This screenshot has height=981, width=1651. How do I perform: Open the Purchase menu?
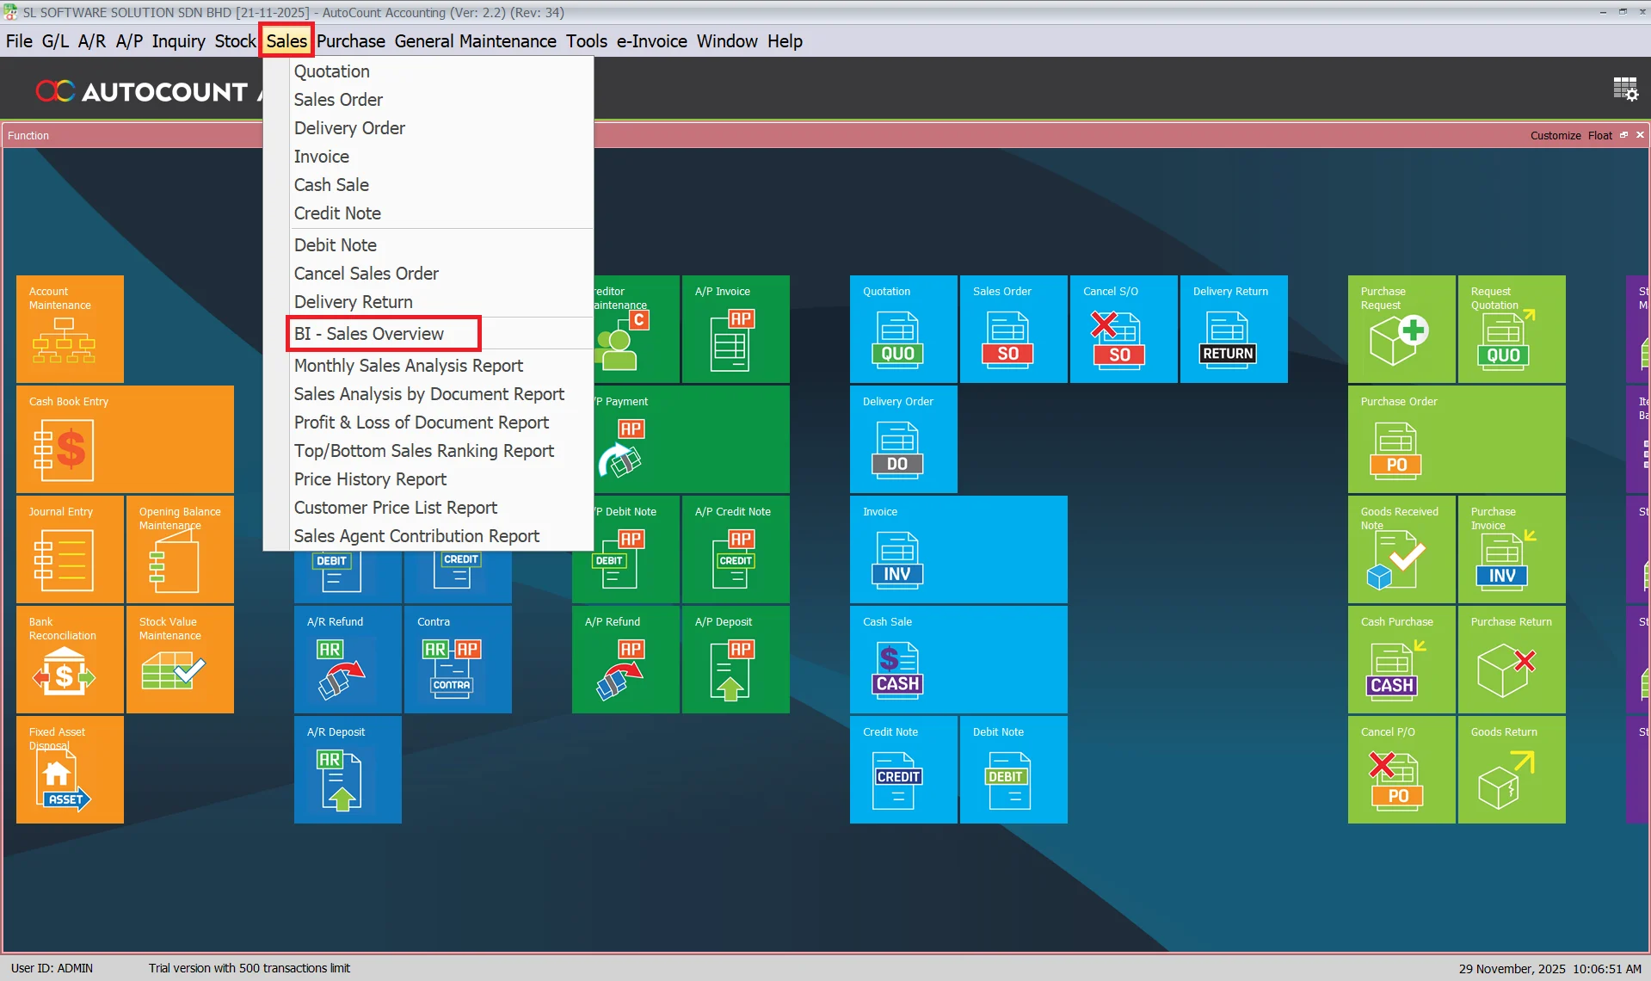click(x=350, y=41)
